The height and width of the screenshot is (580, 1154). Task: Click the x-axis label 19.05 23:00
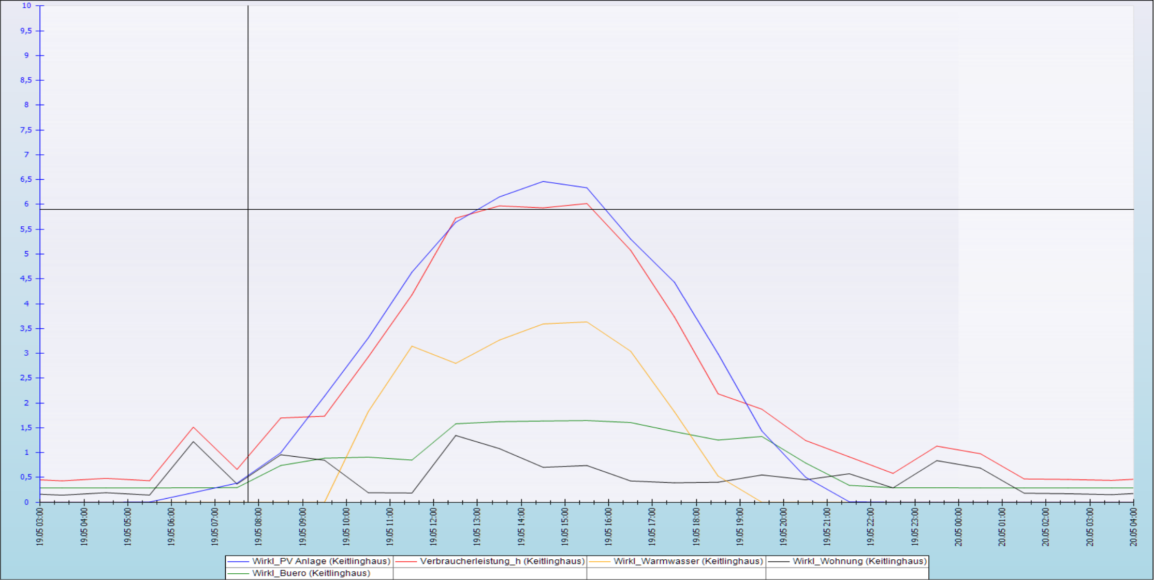915,527
